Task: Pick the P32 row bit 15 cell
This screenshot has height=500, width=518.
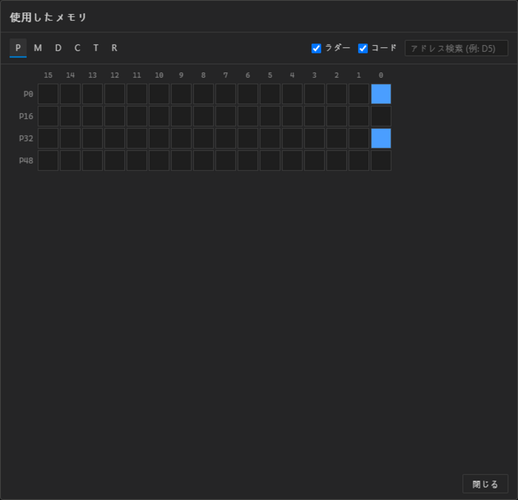Action: pos(48,138)
